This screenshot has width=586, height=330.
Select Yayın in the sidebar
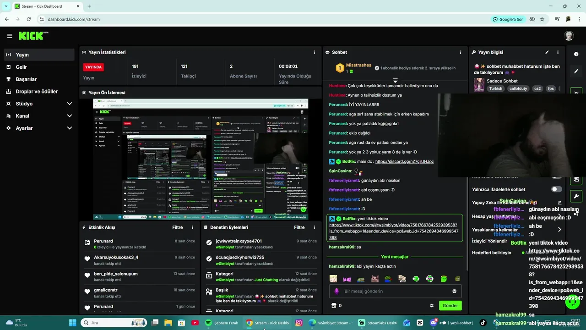coord(39,55)
